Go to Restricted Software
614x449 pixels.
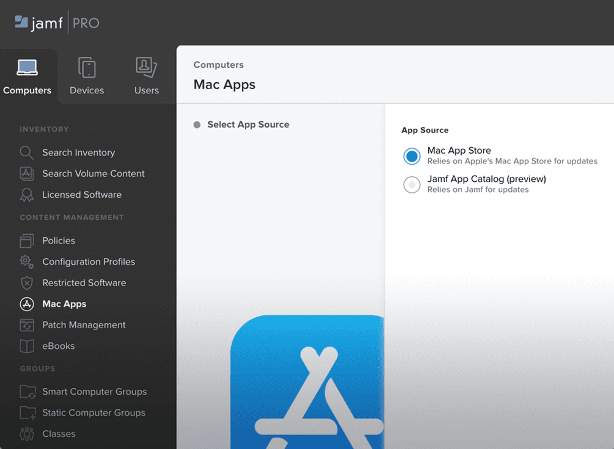pyautogui.click(x=73, y=283)
